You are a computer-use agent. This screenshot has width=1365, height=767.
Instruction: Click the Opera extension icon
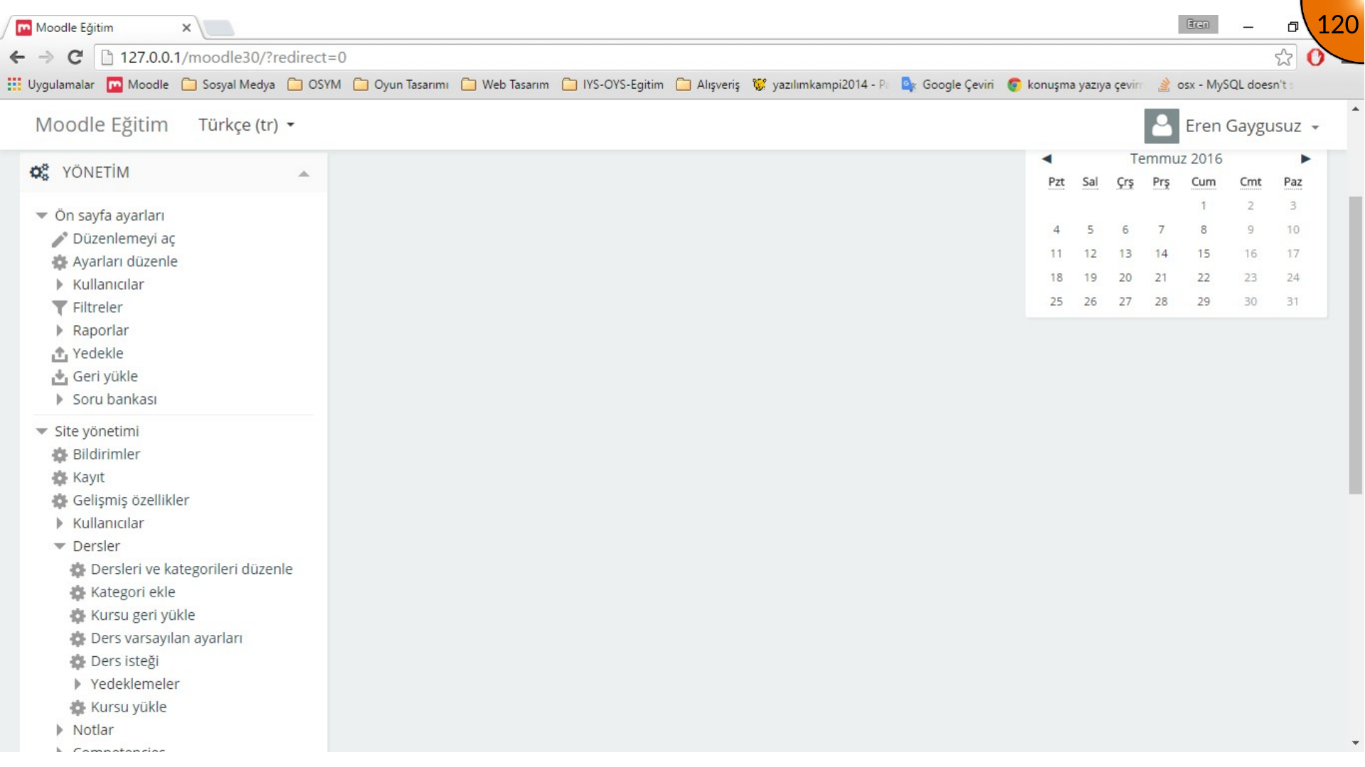pyautogui.click(x=1316, y=57)
